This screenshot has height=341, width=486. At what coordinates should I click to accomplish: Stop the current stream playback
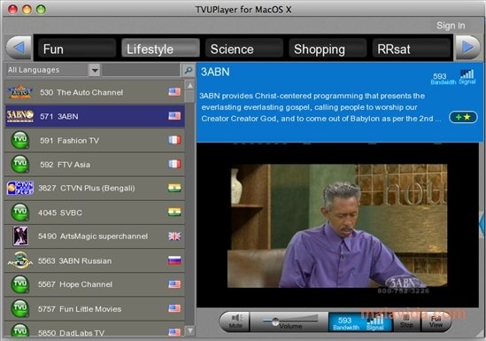click(x=406, y=322)
